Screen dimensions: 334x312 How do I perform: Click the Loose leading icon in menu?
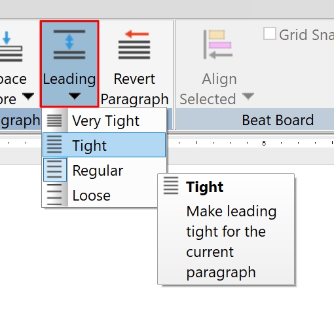[54, 195]
